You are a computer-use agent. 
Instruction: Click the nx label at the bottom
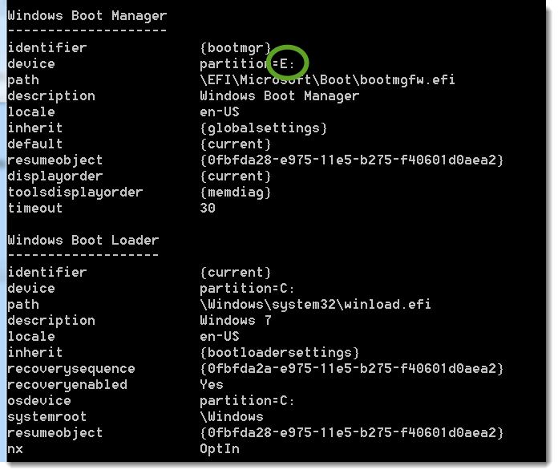(x=15, y=449)
